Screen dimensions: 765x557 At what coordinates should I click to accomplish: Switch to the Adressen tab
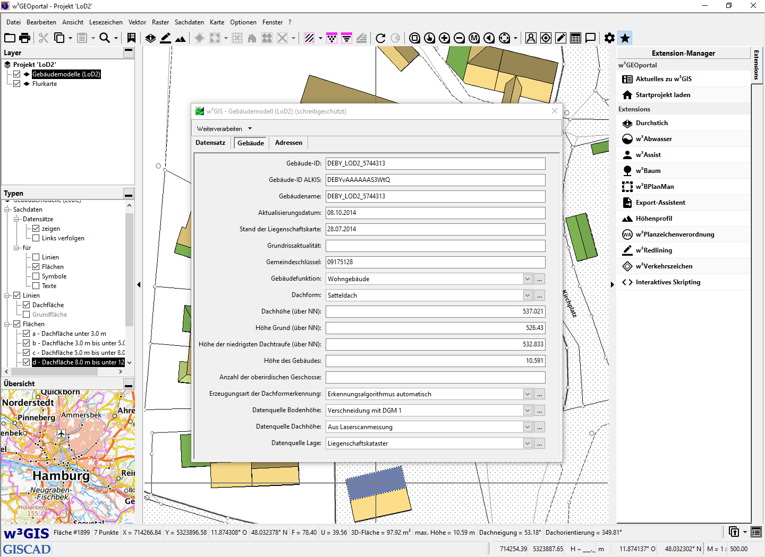288,143
